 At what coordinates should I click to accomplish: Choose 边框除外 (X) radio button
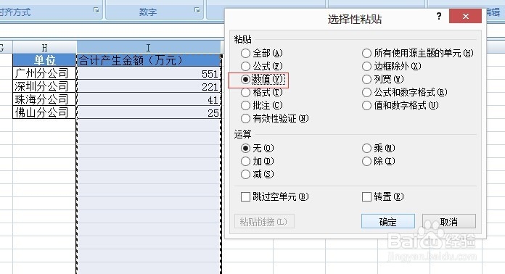point(392,66)
